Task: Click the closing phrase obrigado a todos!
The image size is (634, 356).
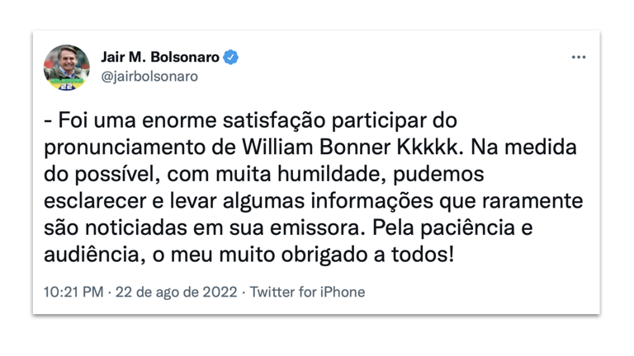Action: [367, 255]
